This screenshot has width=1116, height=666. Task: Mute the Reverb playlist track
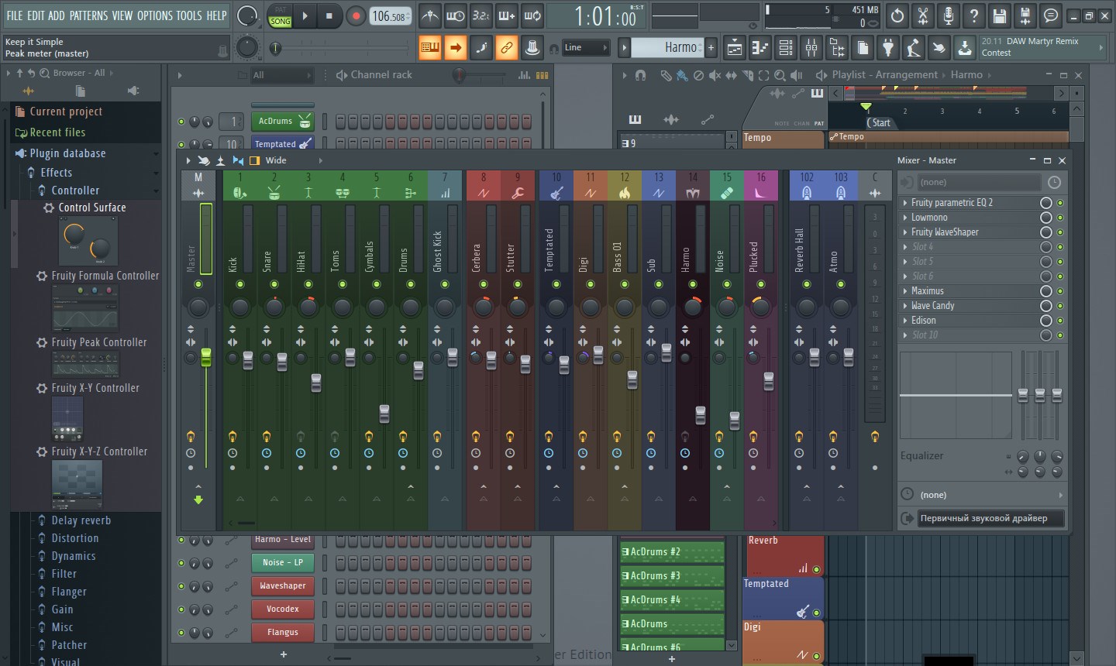(x=817, y=569)
